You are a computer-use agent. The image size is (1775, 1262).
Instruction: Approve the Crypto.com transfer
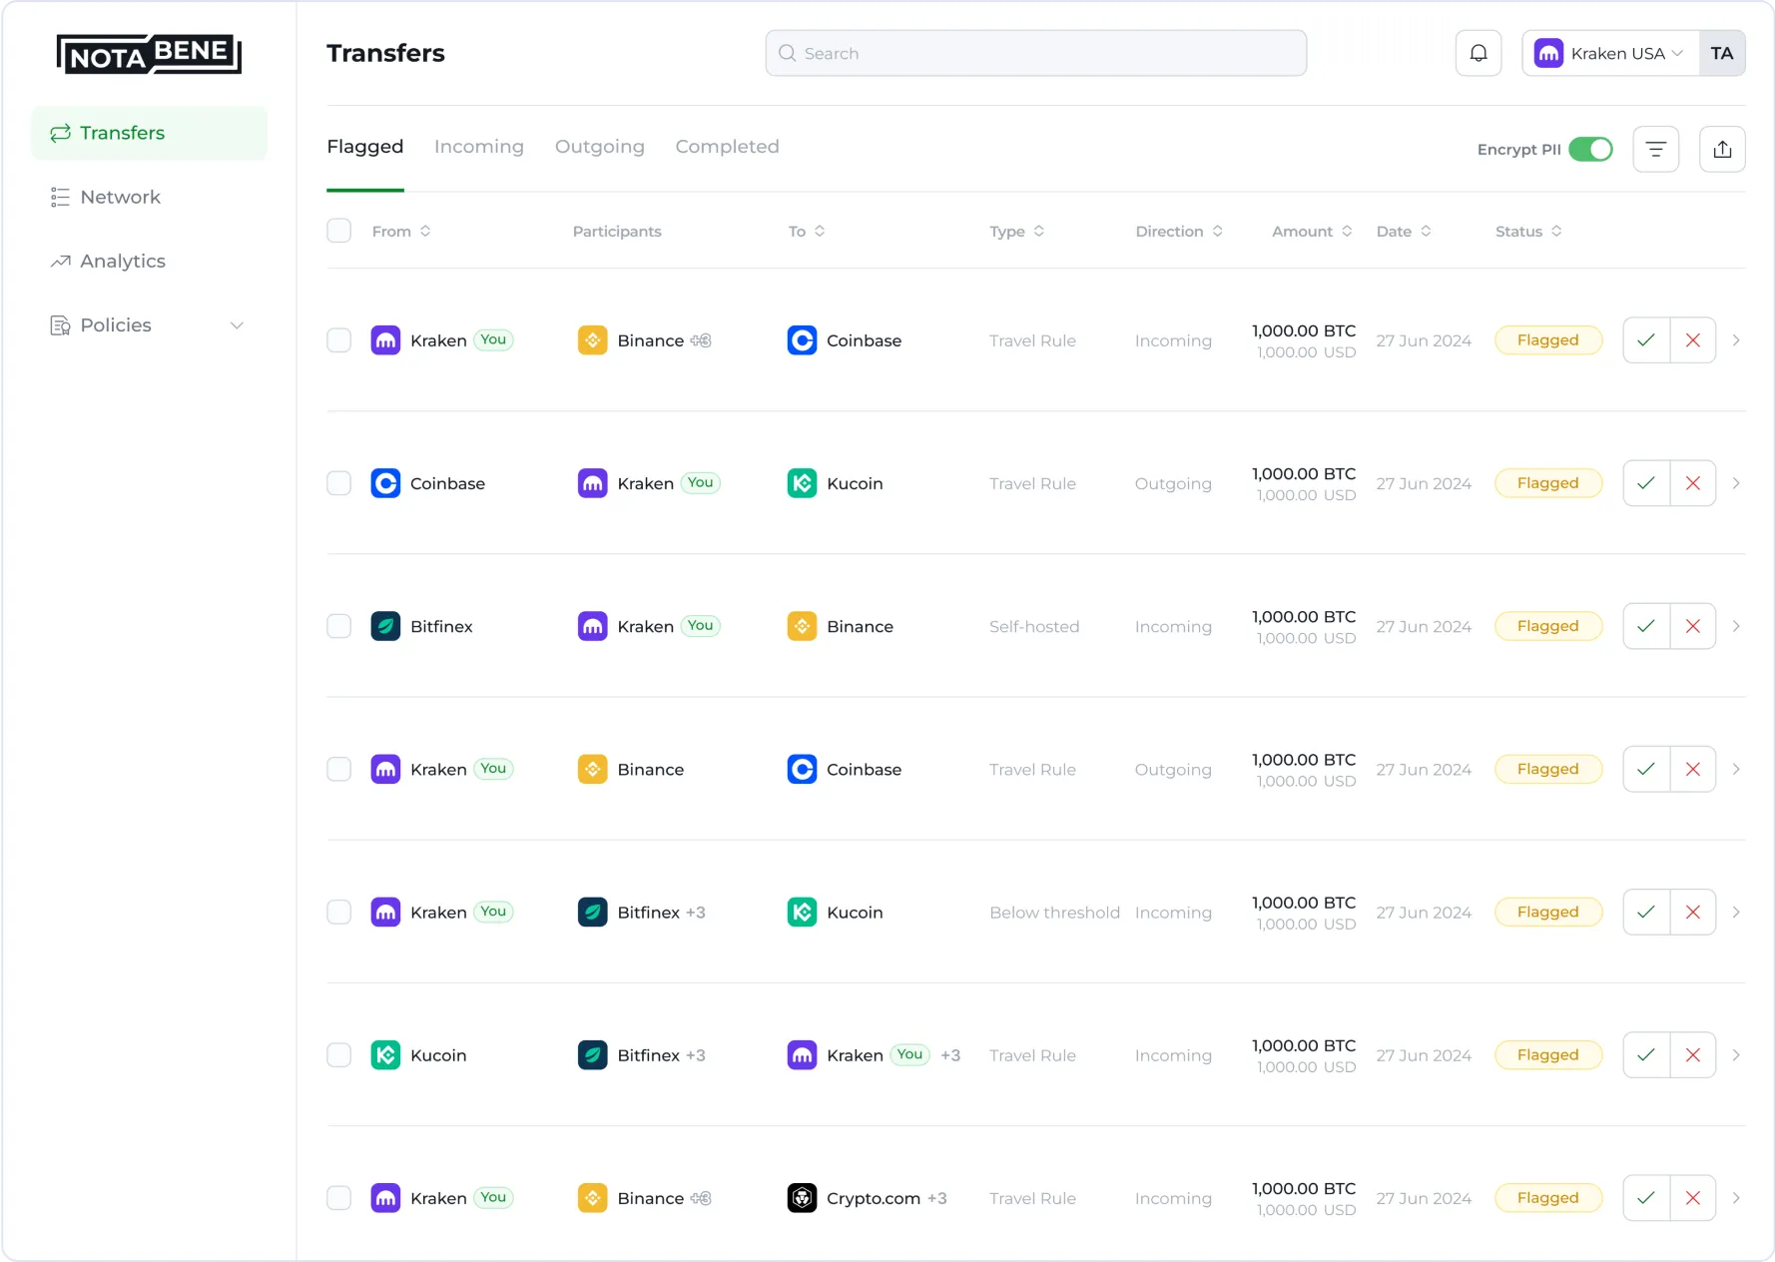[1646, 1198]
